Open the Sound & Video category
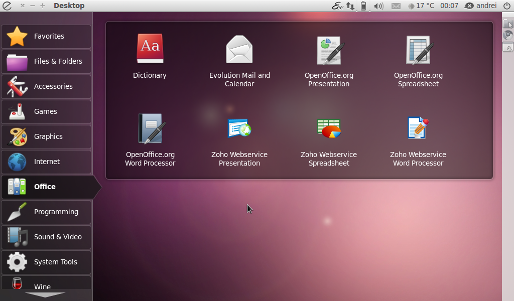514x301 pixels. [46, 237]
